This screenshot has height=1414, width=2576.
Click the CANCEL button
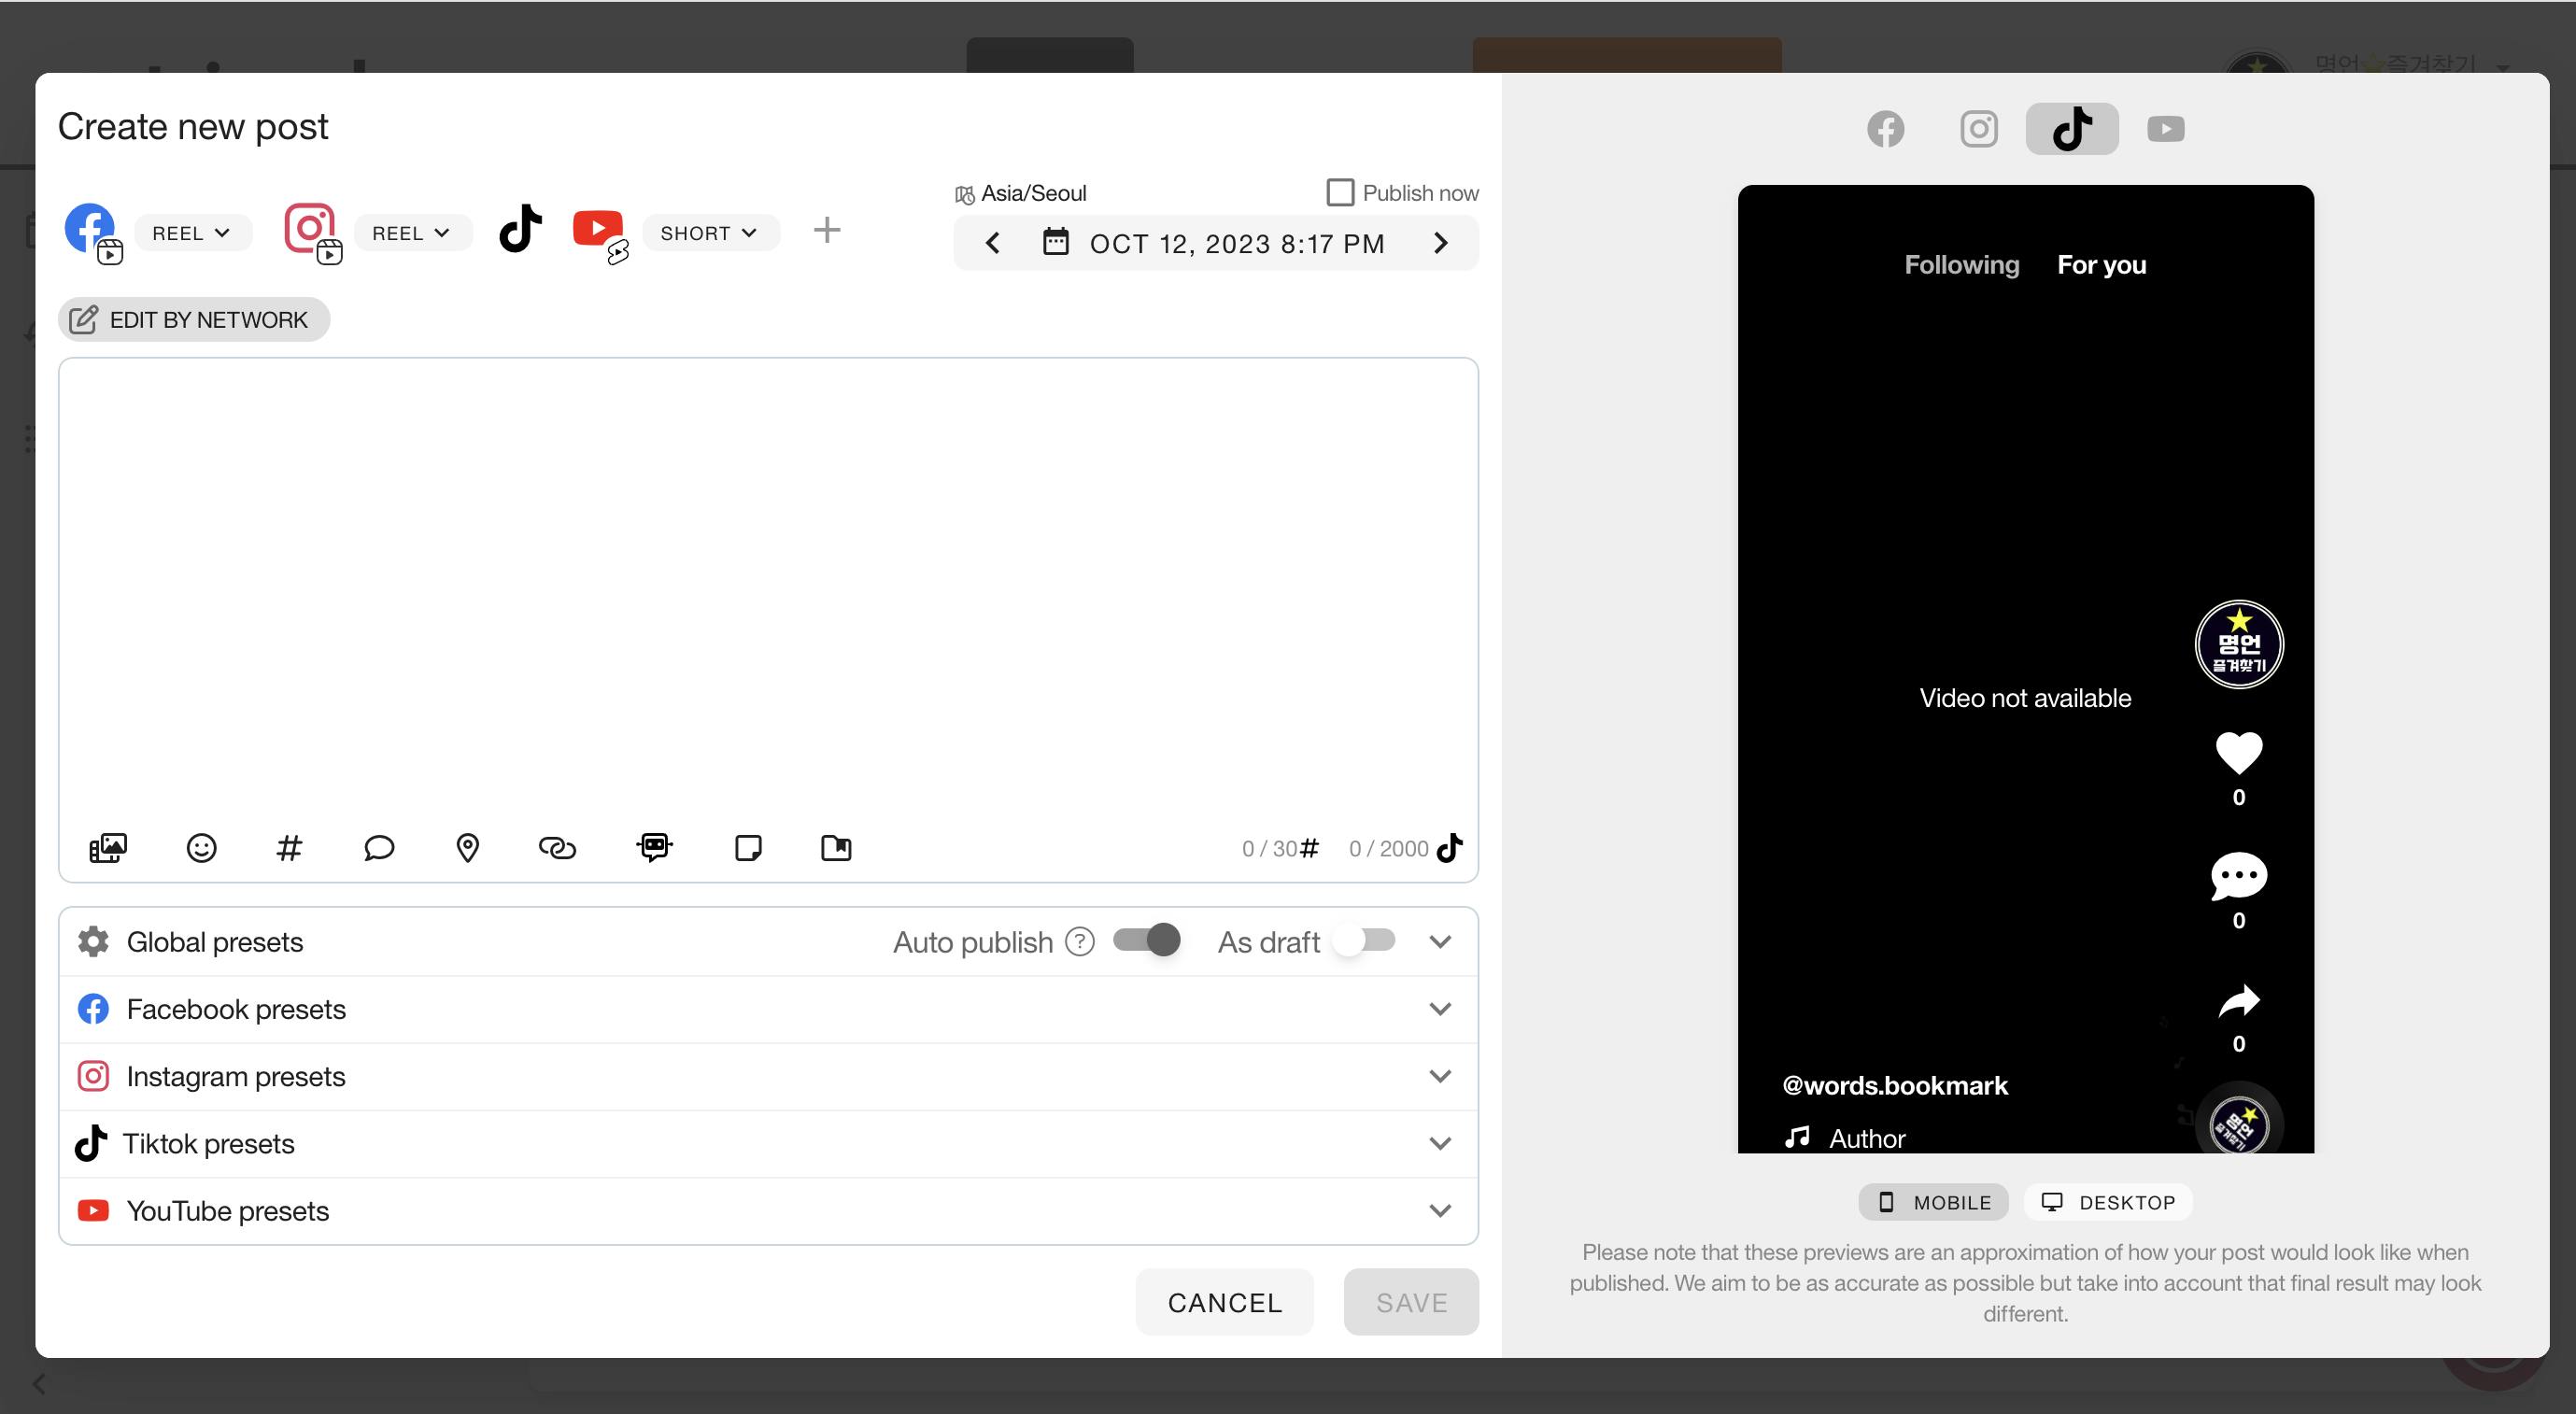(x=1224, y=1302)
